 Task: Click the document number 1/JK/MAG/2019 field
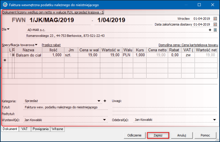pos(58,20)
